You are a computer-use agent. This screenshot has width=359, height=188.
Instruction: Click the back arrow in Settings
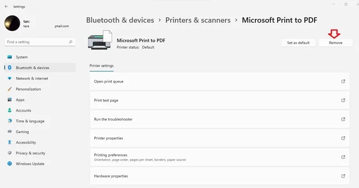(6, 7)
